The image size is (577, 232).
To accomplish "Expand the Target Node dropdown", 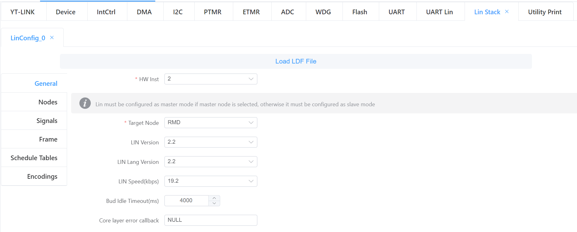I will [x=211, y=123].
